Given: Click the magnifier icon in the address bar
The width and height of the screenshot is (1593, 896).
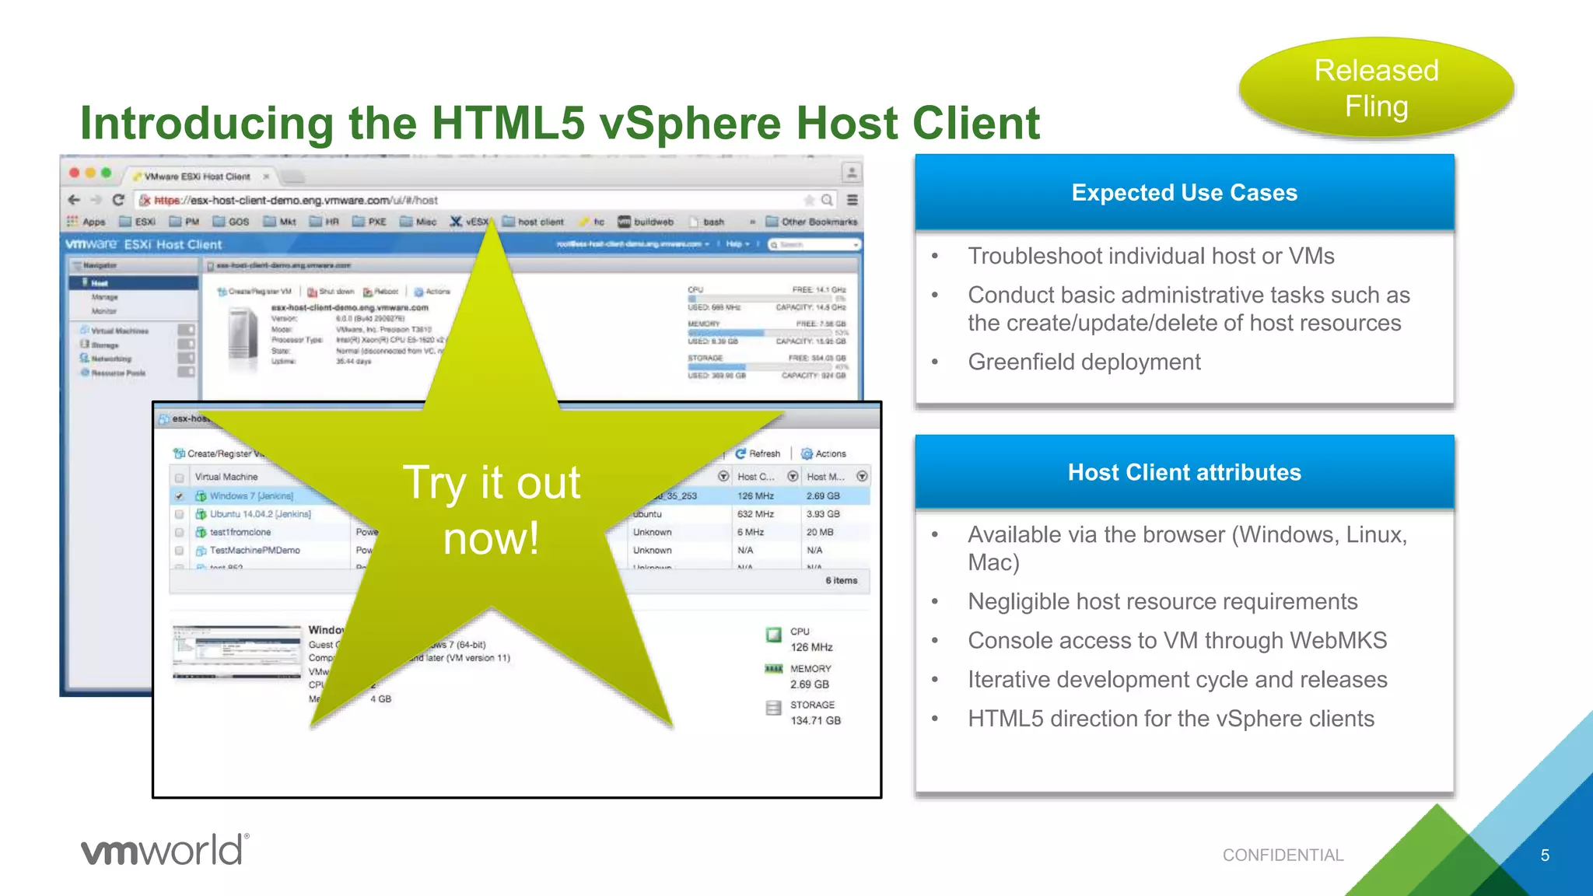Looking at the screenshot, I should pos(827,200).
